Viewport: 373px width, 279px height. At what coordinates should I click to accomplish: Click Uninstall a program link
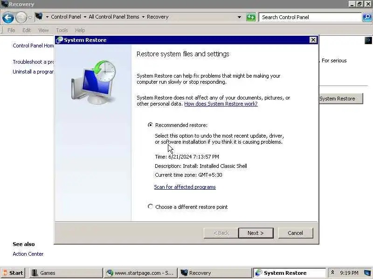[x=33, y=72]
